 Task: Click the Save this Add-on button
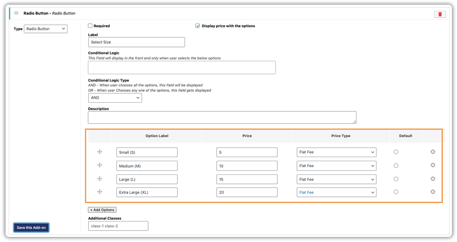pos(31,227)
